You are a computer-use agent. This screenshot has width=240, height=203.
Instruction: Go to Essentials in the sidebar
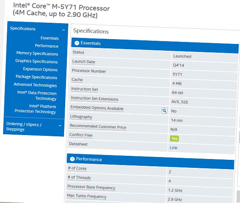tap(50, 38)
